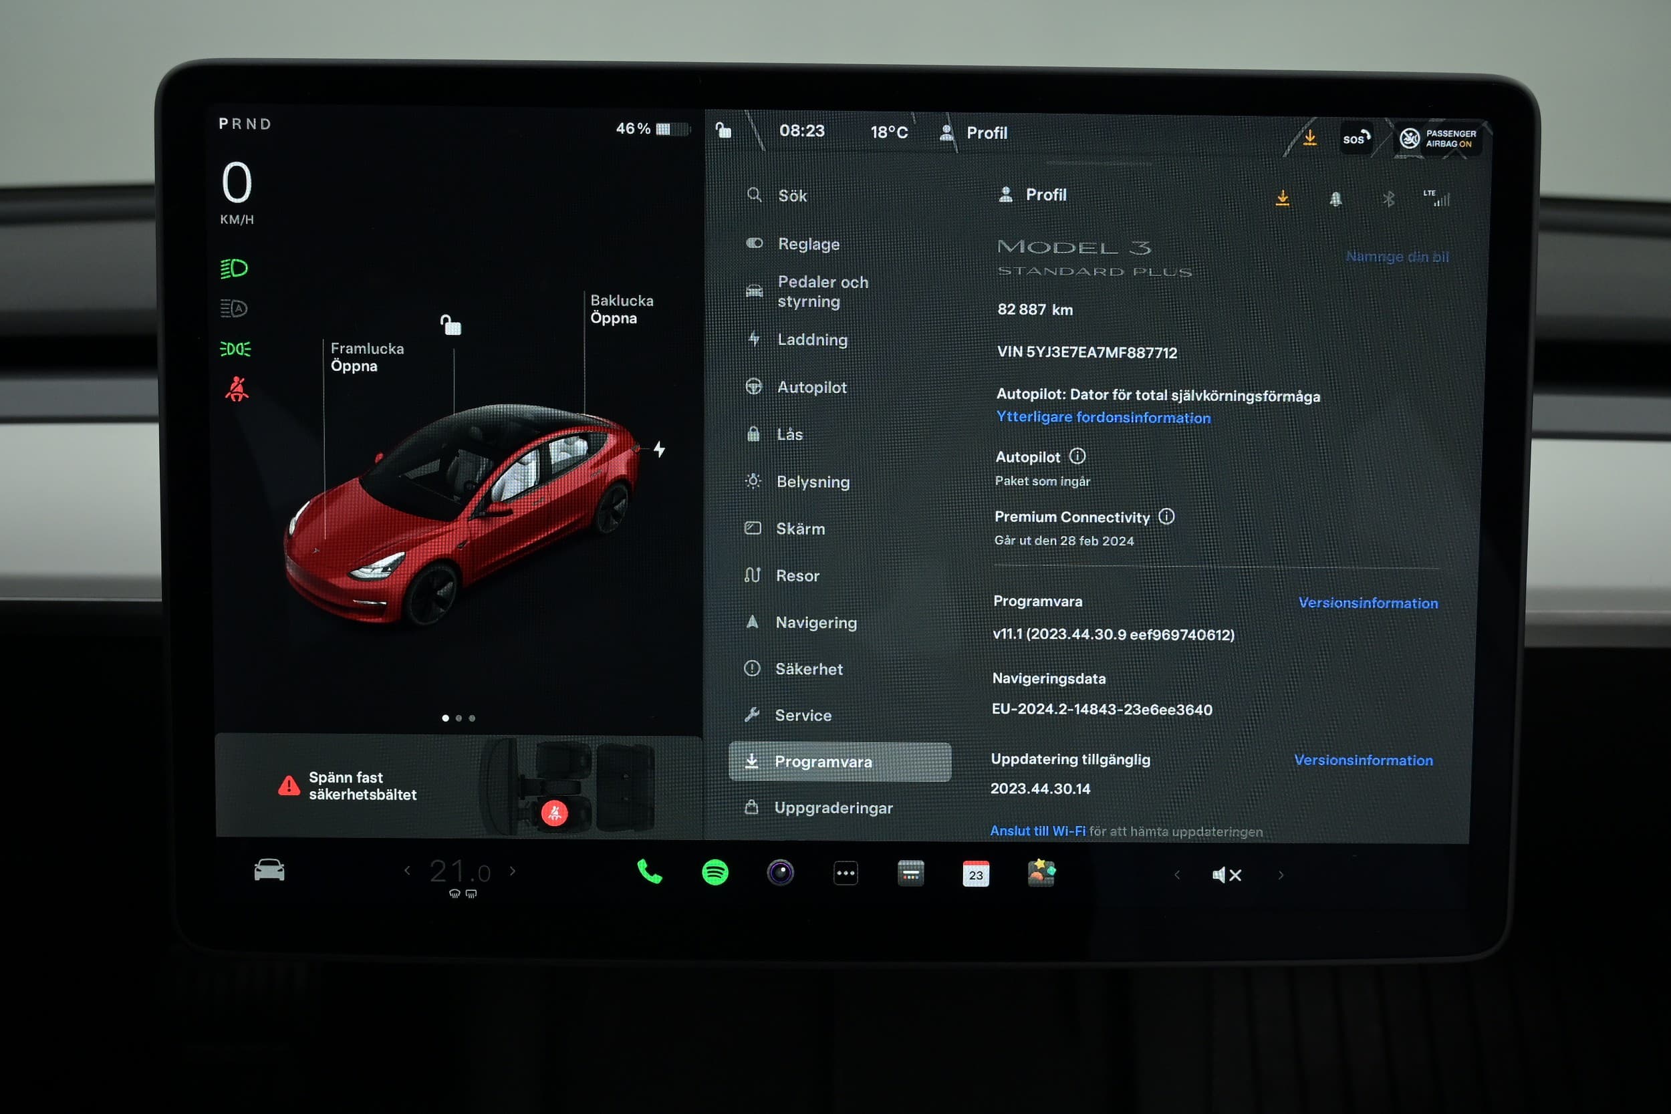
Task: Decrease cabin temperature with left chevron
Action: 407,870
